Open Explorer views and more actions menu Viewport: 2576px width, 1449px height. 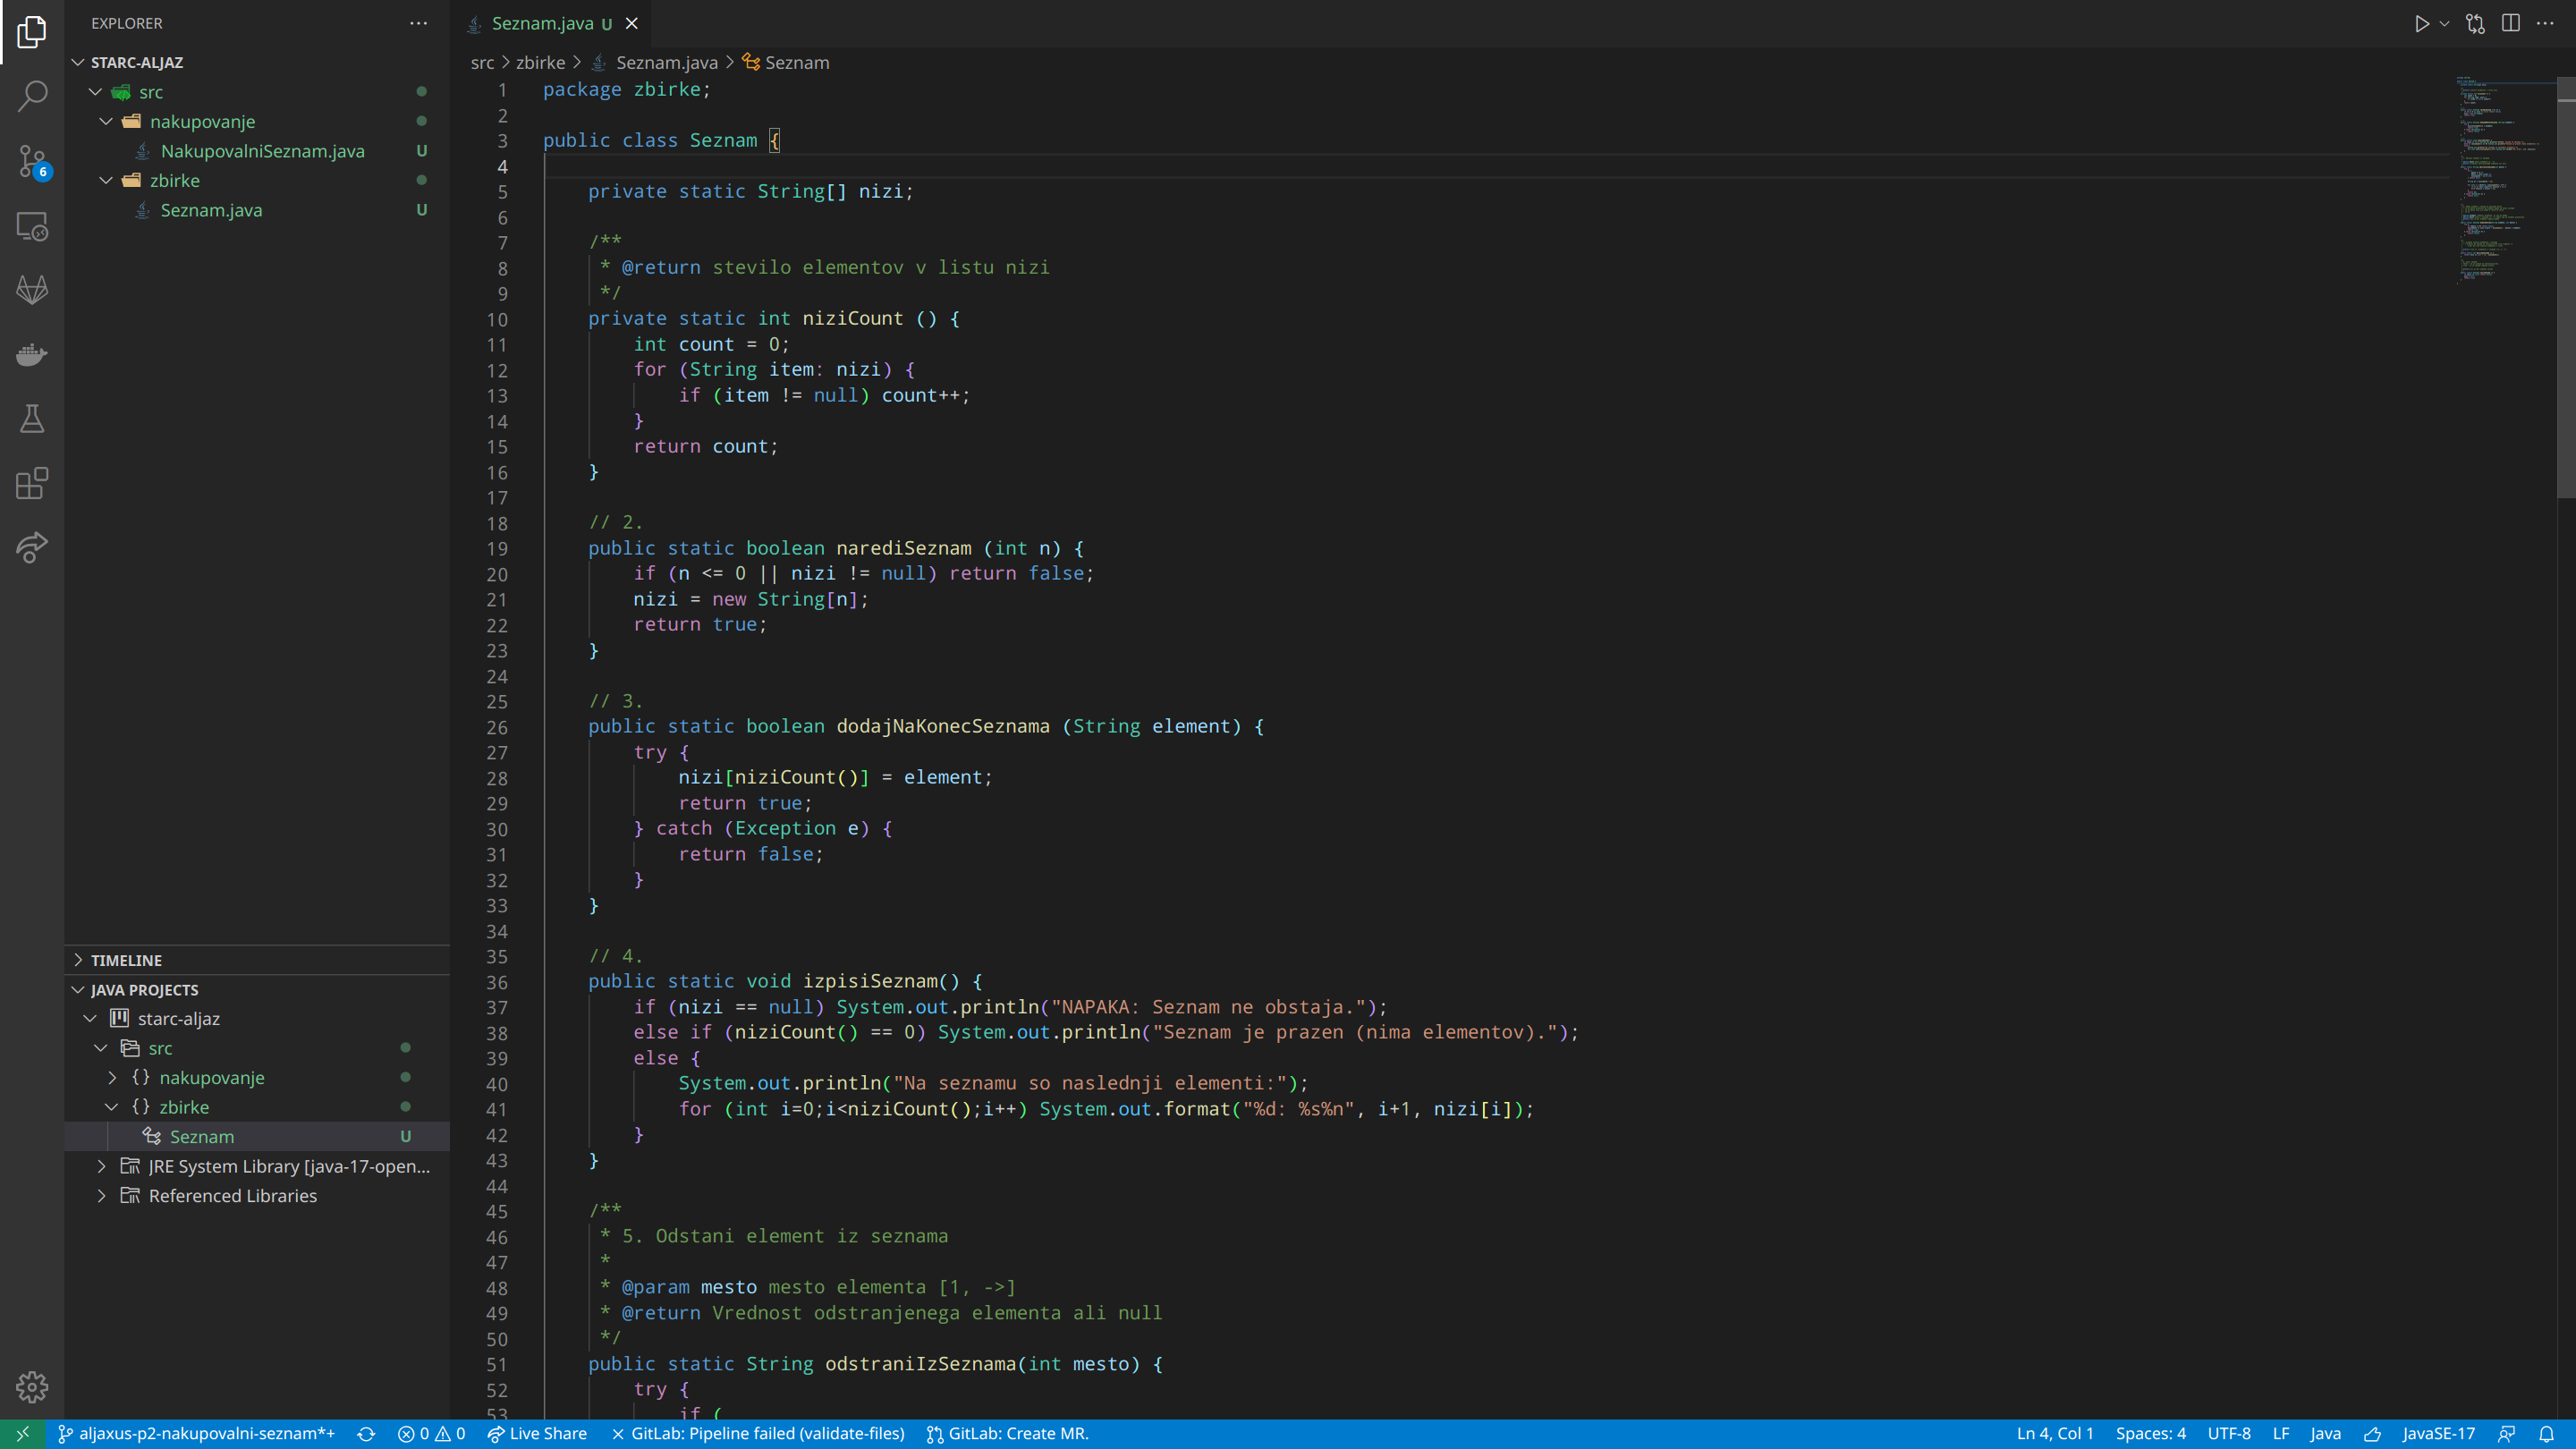418,23
